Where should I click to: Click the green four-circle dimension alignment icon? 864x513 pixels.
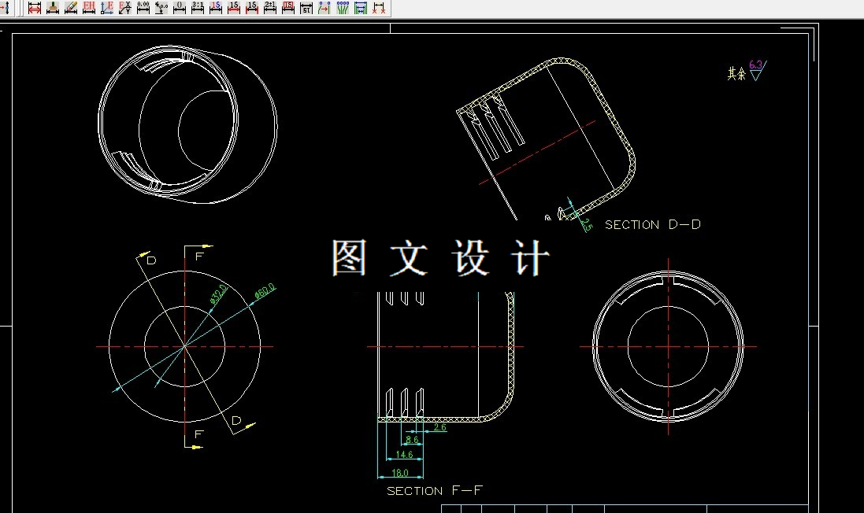(x=343, y=8)
